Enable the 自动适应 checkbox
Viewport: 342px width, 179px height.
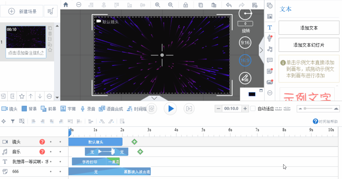click(253, 109)
